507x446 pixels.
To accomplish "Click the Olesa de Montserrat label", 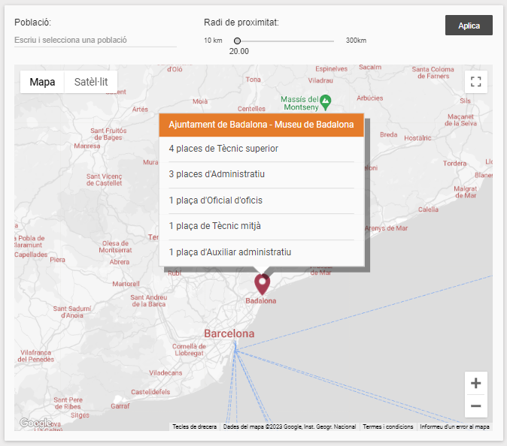I will tap(115, 247).
